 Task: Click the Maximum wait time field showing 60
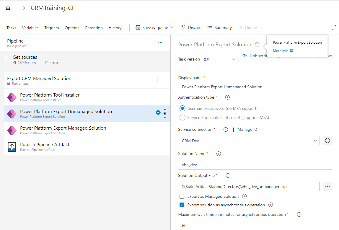coord(255,225)
